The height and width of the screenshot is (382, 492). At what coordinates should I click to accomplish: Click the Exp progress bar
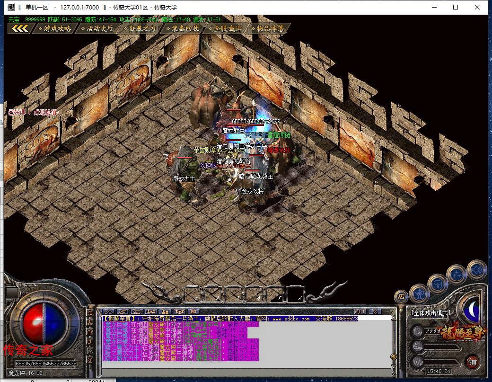(443, 346)
